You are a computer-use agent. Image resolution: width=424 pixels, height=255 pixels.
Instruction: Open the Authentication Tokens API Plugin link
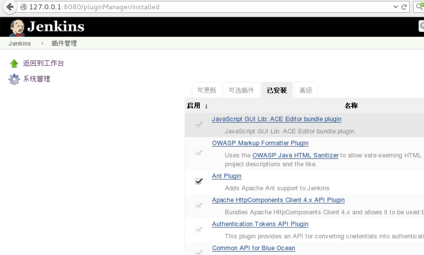pos(260,224)
